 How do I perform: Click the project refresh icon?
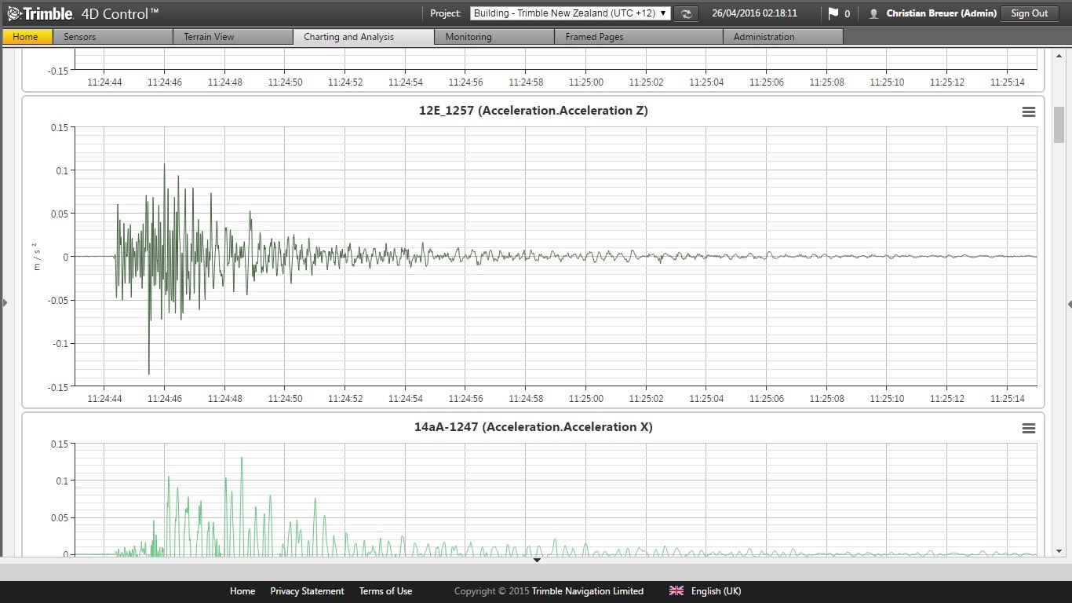pos(686,13)
